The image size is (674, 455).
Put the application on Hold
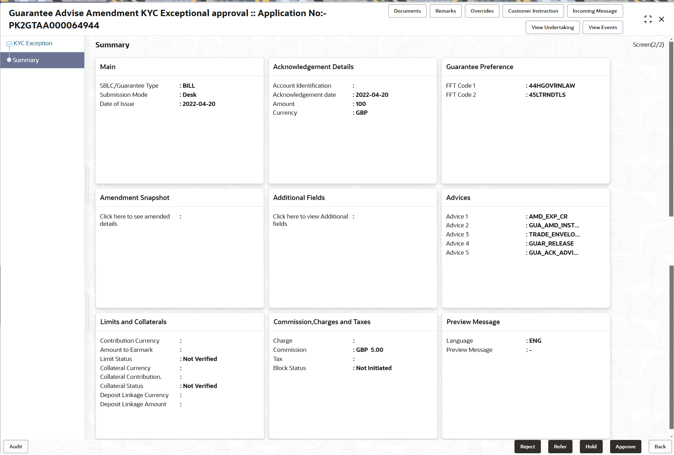coord(591,446)
